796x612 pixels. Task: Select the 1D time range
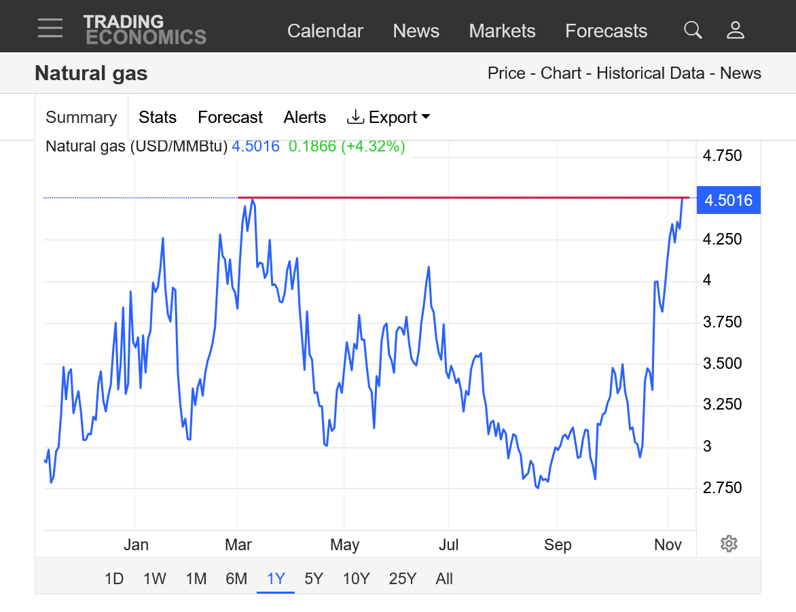(x=114, y=579)
